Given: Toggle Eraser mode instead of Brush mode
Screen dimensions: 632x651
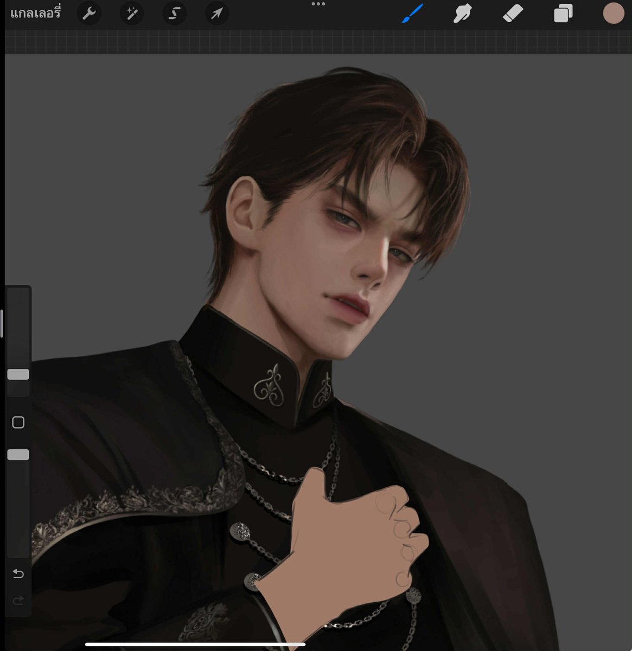Looking at the screenshot, I should click(x=512, y=14).
